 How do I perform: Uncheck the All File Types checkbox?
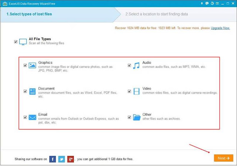tap(16, 42)
